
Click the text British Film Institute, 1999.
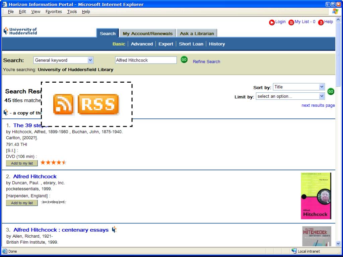coord(32,242)
